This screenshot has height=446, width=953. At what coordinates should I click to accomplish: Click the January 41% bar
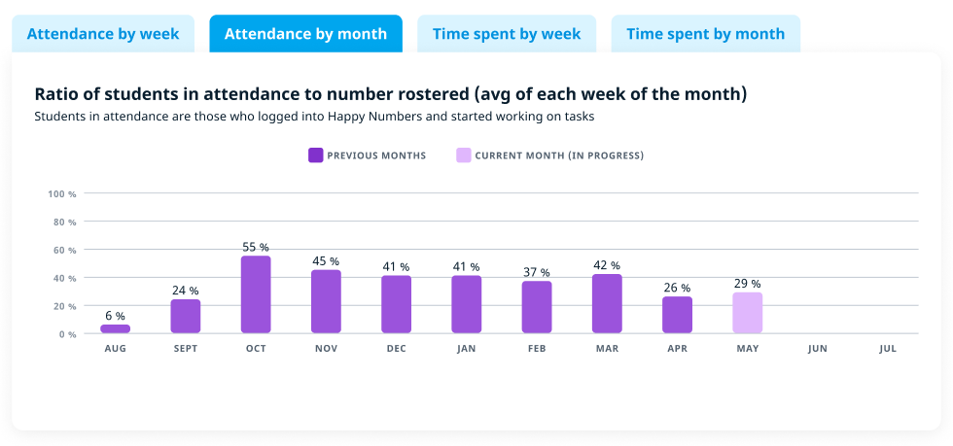pyautogui.click(x=467, y=305)
